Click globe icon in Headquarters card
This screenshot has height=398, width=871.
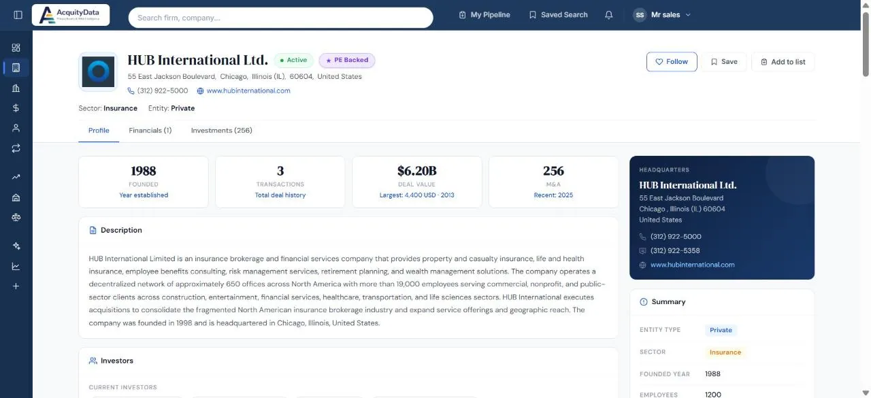643,265
